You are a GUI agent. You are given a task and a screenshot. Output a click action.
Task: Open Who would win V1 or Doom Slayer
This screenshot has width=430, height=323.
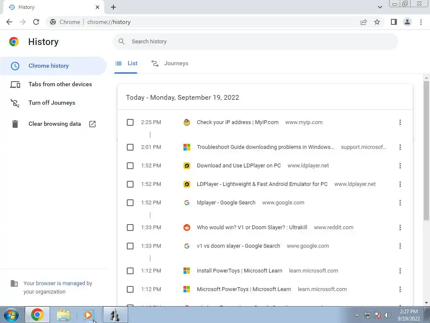click(252, 228)
